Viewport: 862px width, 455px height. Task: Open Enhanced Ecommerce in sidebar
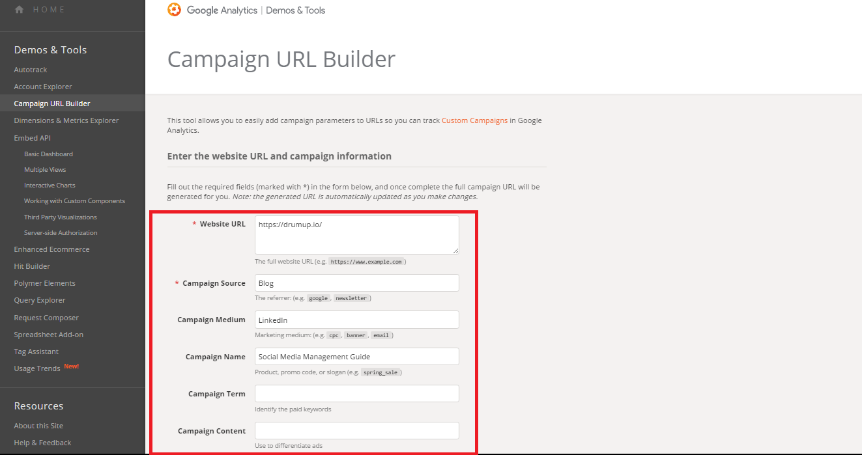coord(52,249)
